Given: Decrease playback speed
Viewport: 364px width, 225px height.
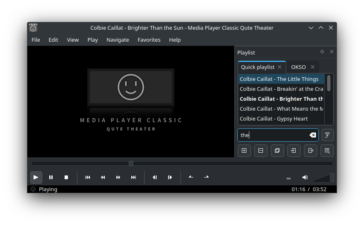Looking at the screenshot, I should click(x=191, y=177).
